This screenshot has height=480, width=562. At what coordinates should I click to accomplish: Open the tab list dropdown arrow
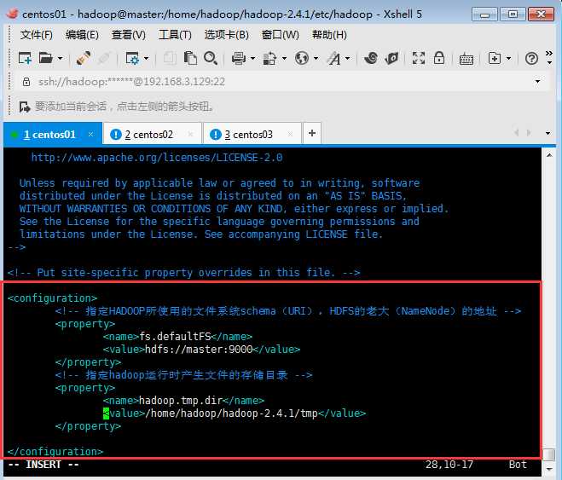pos(548,133)
